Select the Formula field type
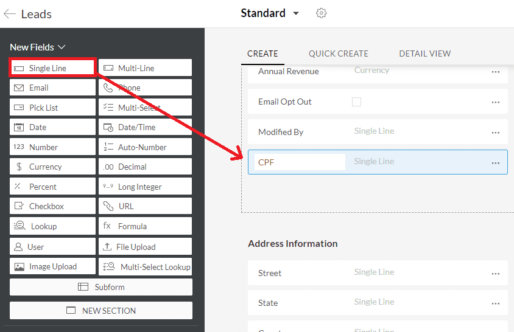 (145, 226)
